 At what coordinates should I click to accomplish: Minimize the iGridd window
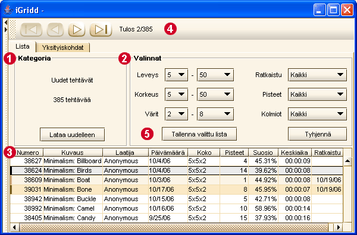point(320,9)
